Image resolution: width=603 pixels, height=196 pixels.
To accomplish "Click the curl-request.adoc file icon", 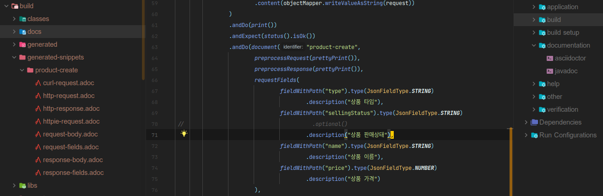I will tap(38, 83).
